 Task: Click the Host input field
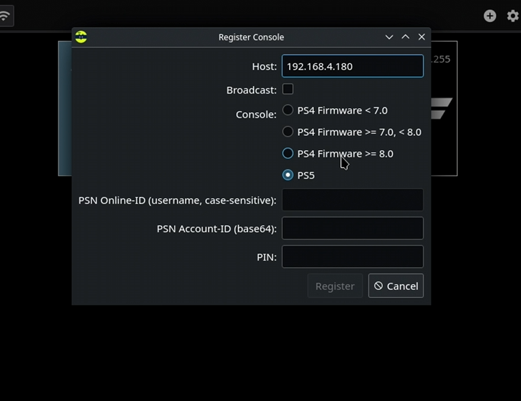[352, 66]
